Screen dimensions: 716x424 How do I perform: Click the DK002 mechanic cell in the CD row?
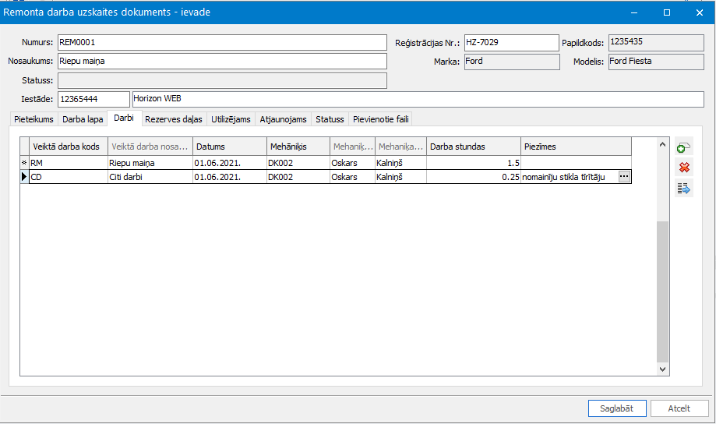tap(298, 177)
